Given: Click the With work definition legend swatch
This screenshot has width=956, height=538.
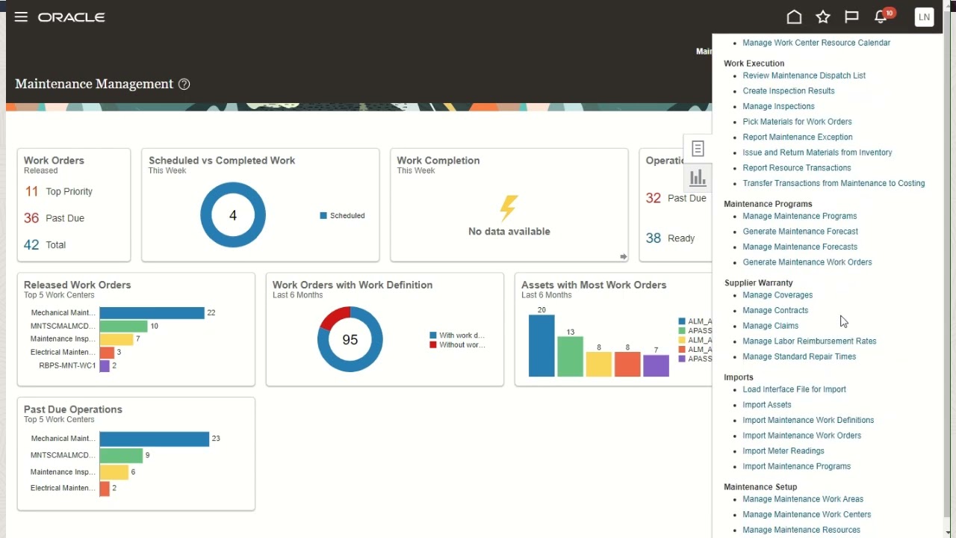Looking at the screenshot, I should [433, 336].
